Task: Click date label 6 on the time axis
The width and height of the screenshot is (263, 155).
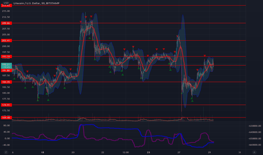Action: click(x=13, y=152)
